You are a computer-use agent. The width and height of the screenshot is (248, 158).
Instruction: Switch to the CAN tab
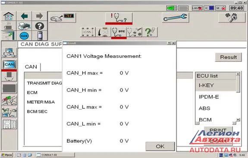point(31,67)
